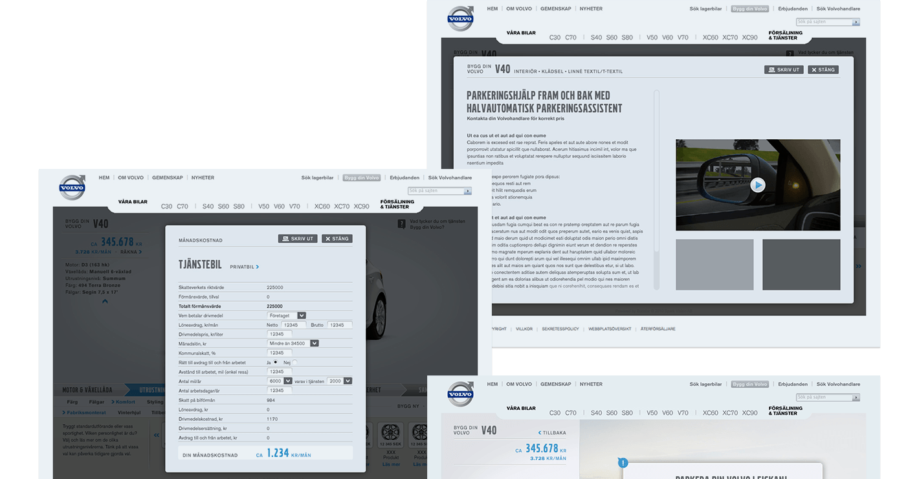The height and width of the screenshot is (479, 919).
Task: Click the Volvo logo in the Tillbaka window
Action: pyautogui.click(x=460, y=394)
